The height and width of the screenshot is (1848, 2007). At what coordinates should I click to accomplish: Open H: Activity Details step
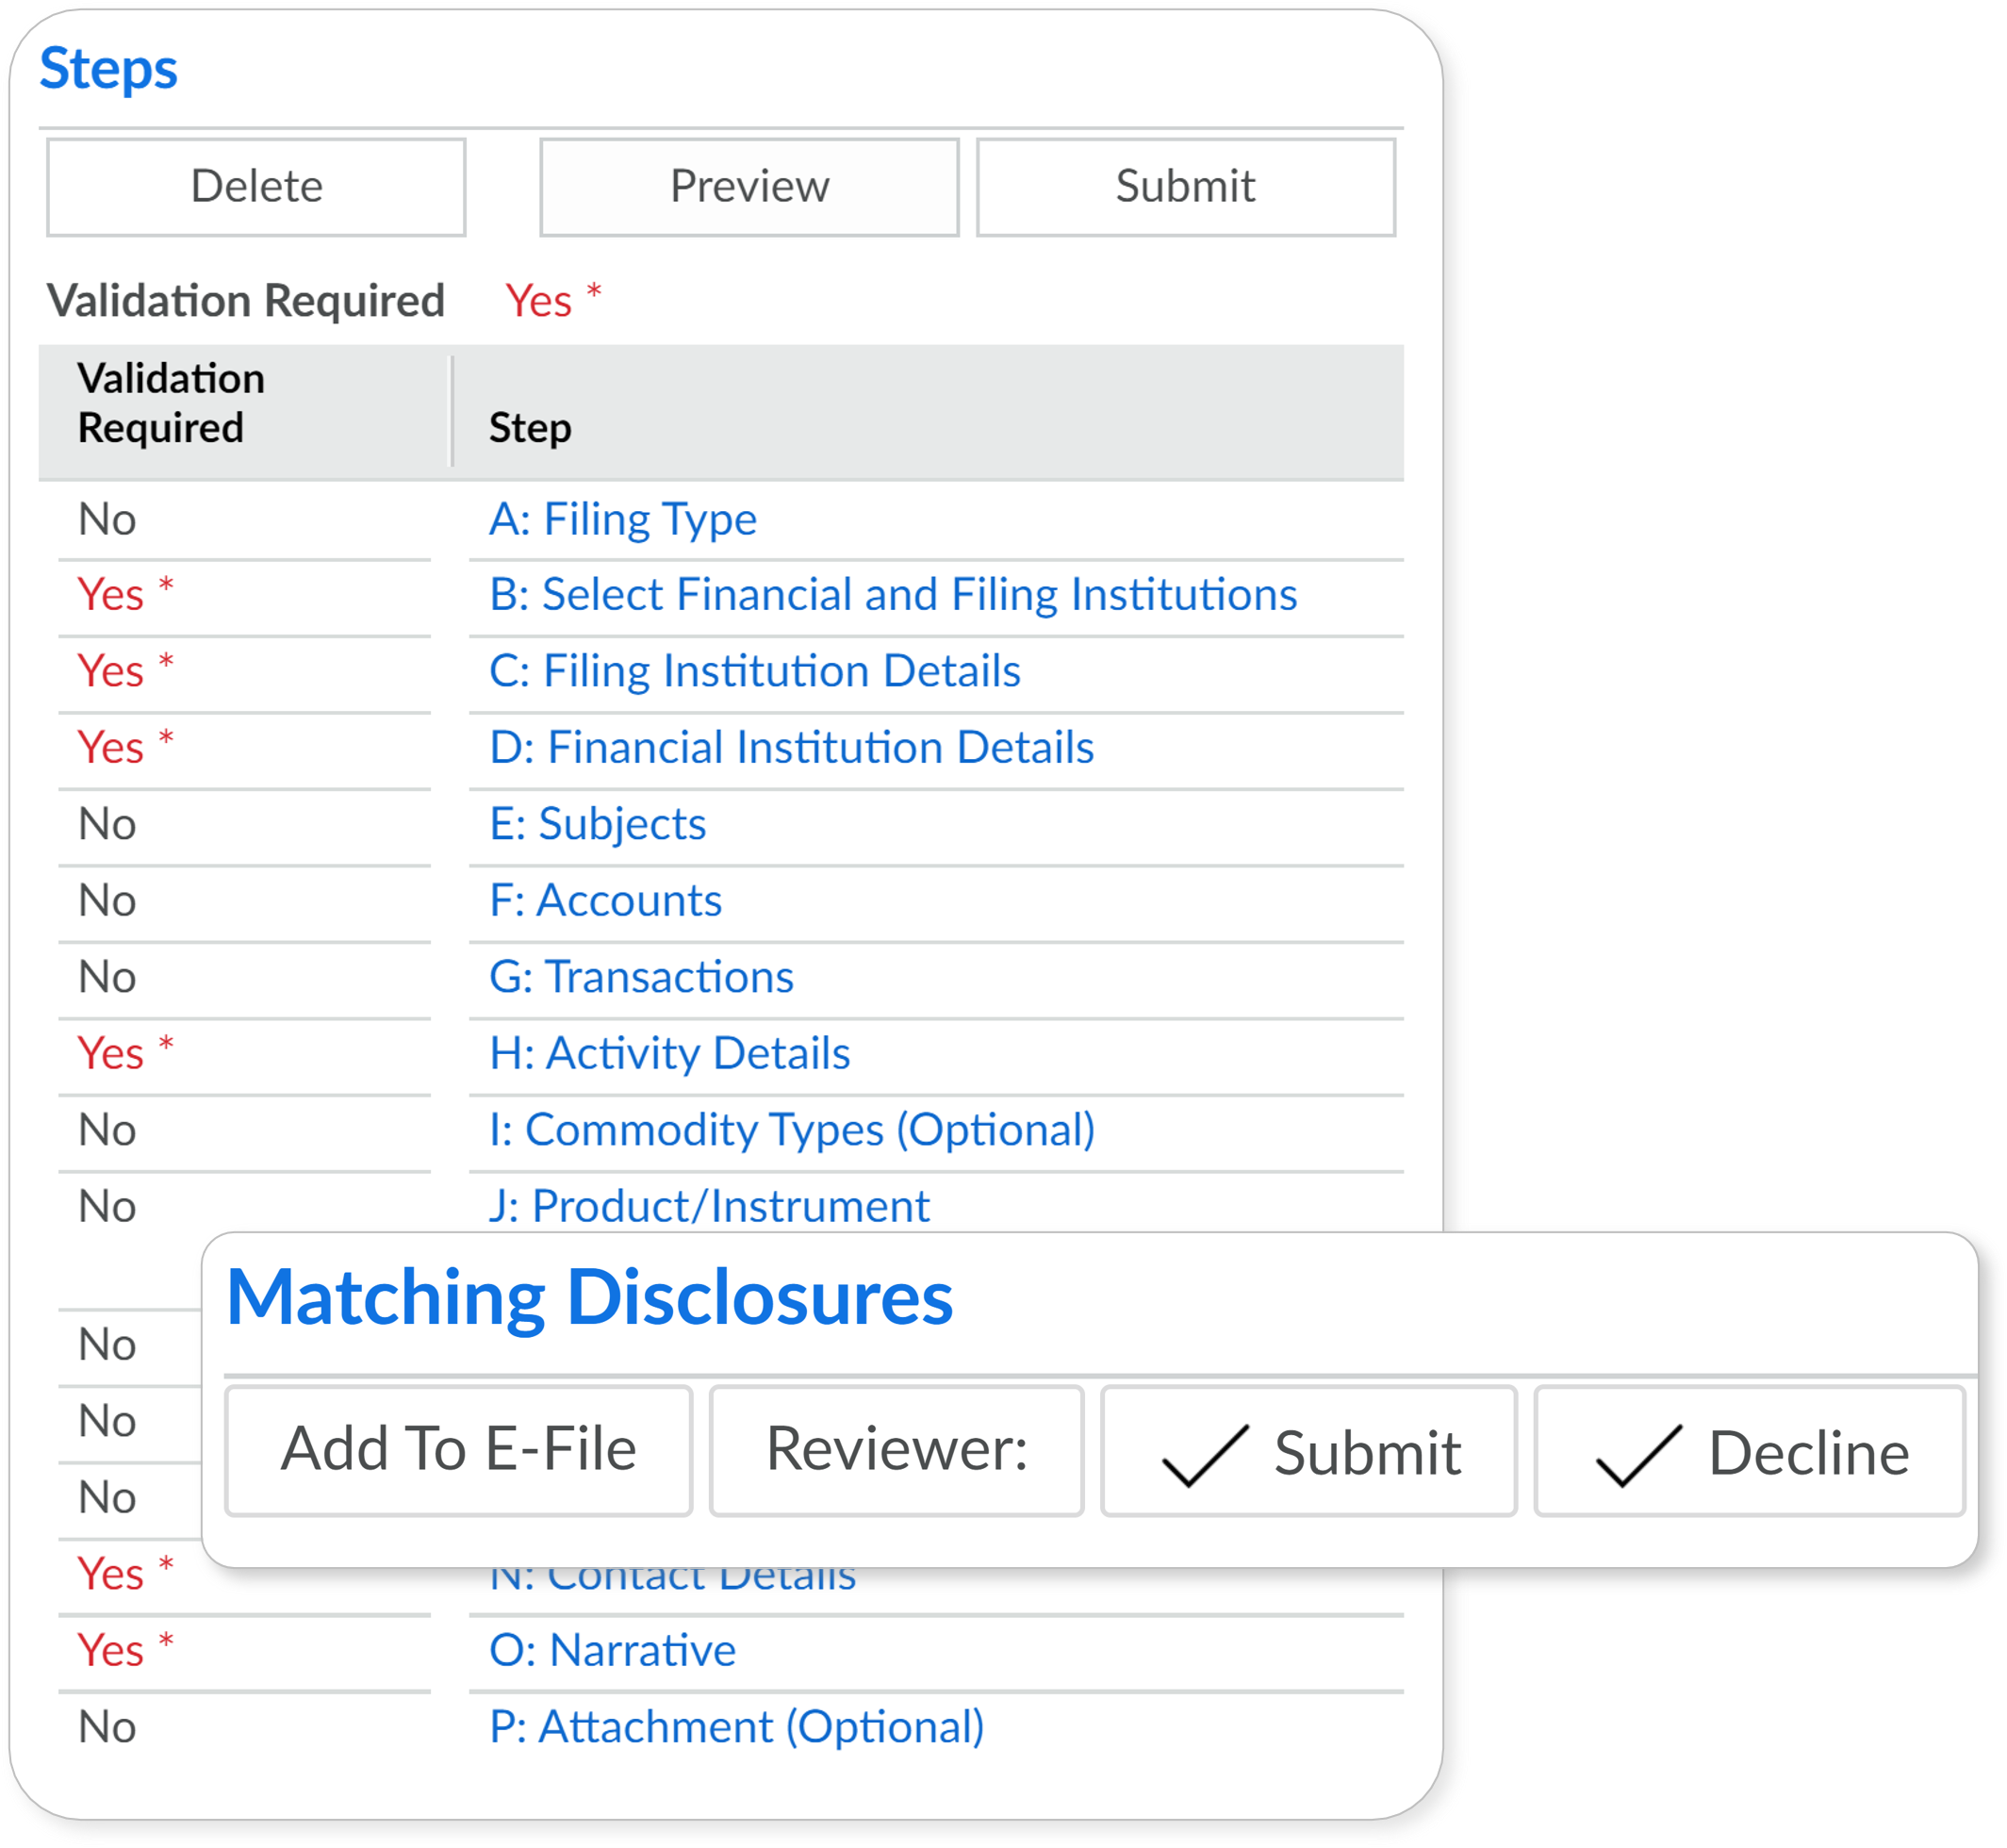pos(669,1054)
